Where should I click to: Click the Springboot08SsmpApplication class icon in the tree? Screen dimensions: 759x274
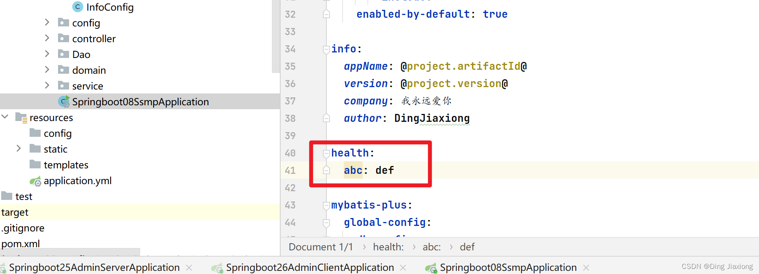(64, 102)
